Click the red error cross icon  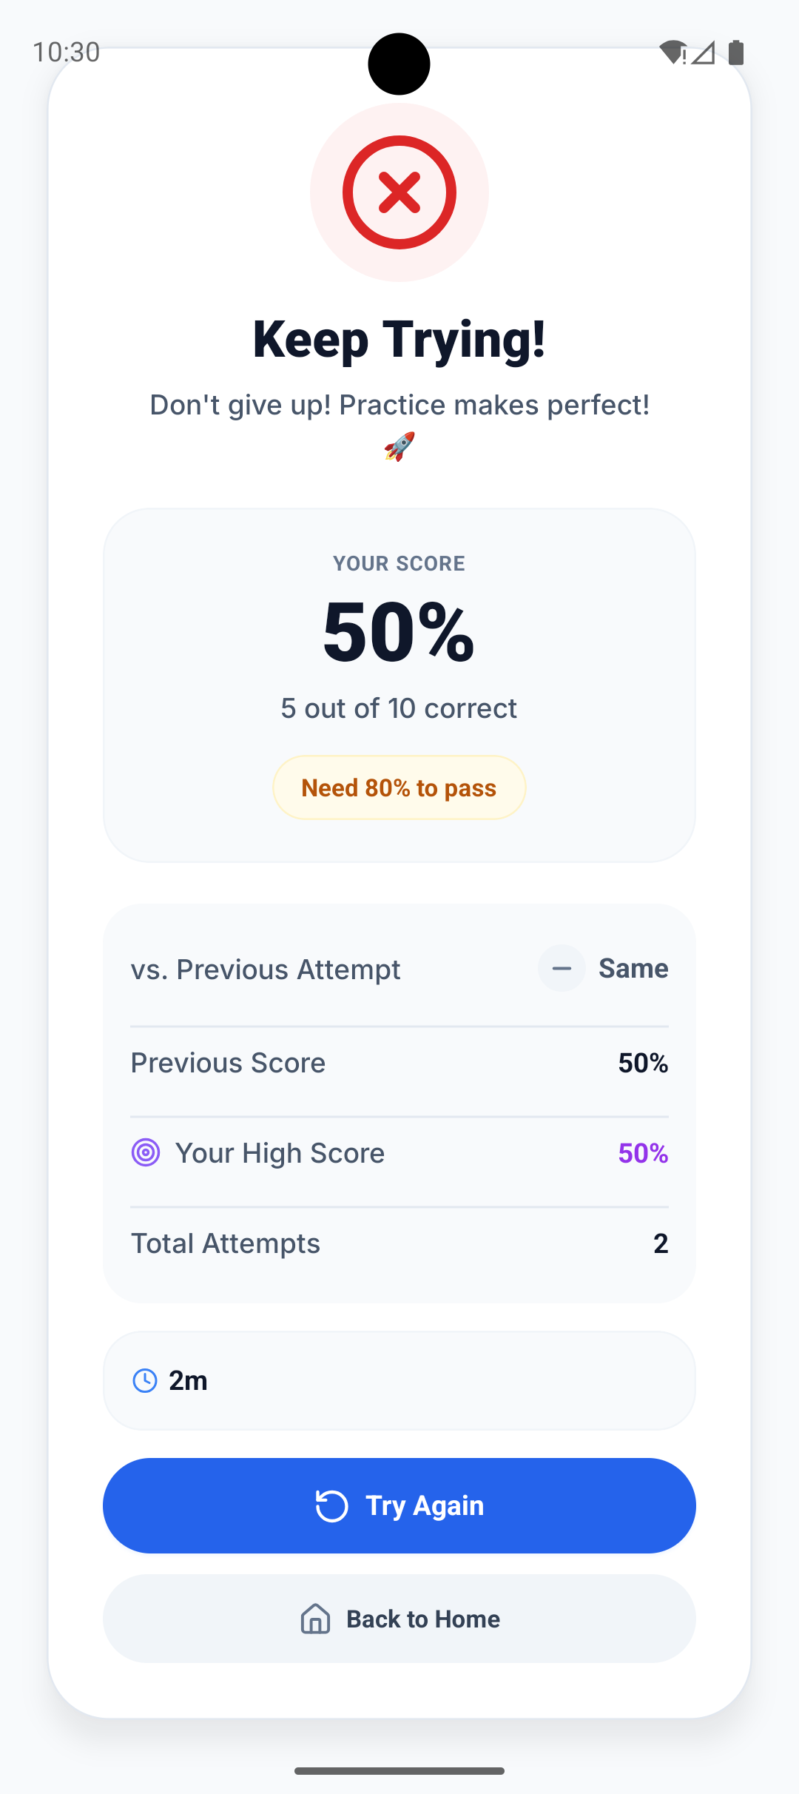coord(399,191)
